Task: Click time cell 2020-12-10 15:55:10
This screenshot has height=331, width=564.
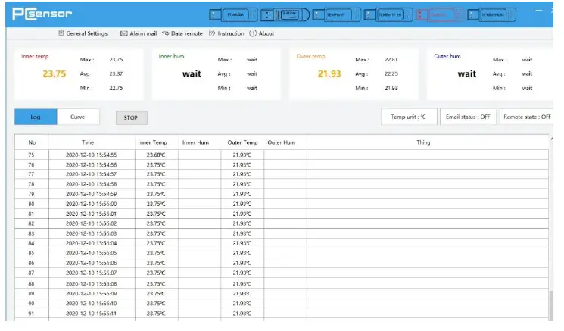Action: [x=92, y=303]
